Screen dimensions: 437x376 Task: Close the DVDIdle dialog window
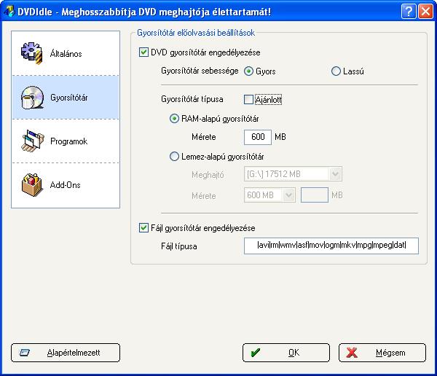(x=425, y=12)
